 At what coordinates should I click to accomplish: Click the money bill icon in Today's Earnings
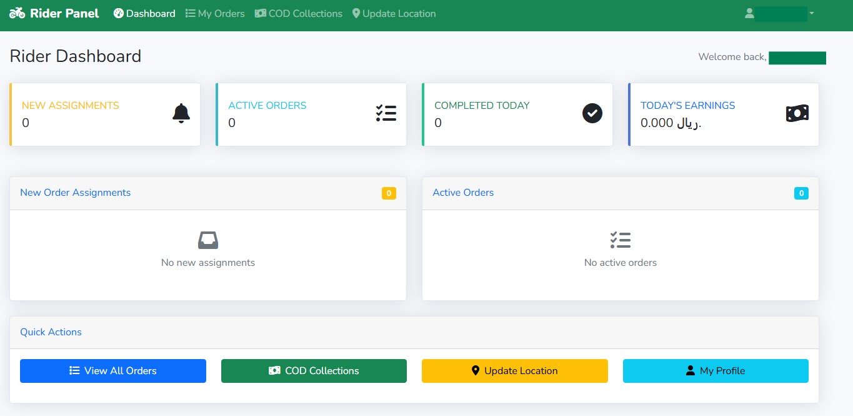click(x=797, y=113)
